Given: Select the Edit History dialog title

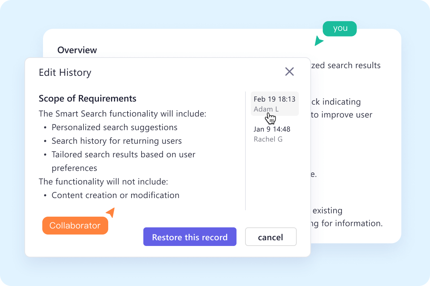Looking at the screenshot, I should click(64, 72).
